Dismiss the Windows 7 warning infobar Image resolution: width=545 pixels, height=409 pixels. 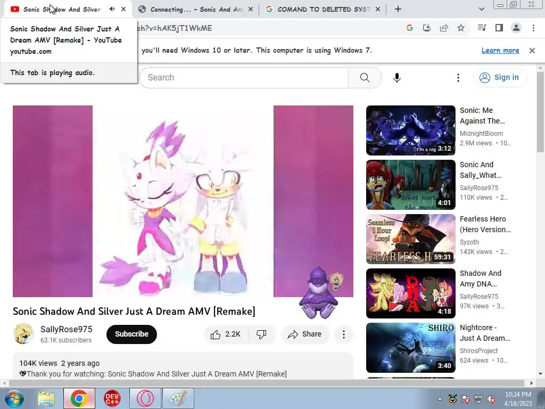point(532,51)
